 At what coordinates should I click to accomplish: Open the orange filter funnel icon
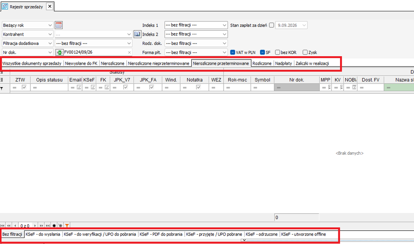tap(67, 226)
